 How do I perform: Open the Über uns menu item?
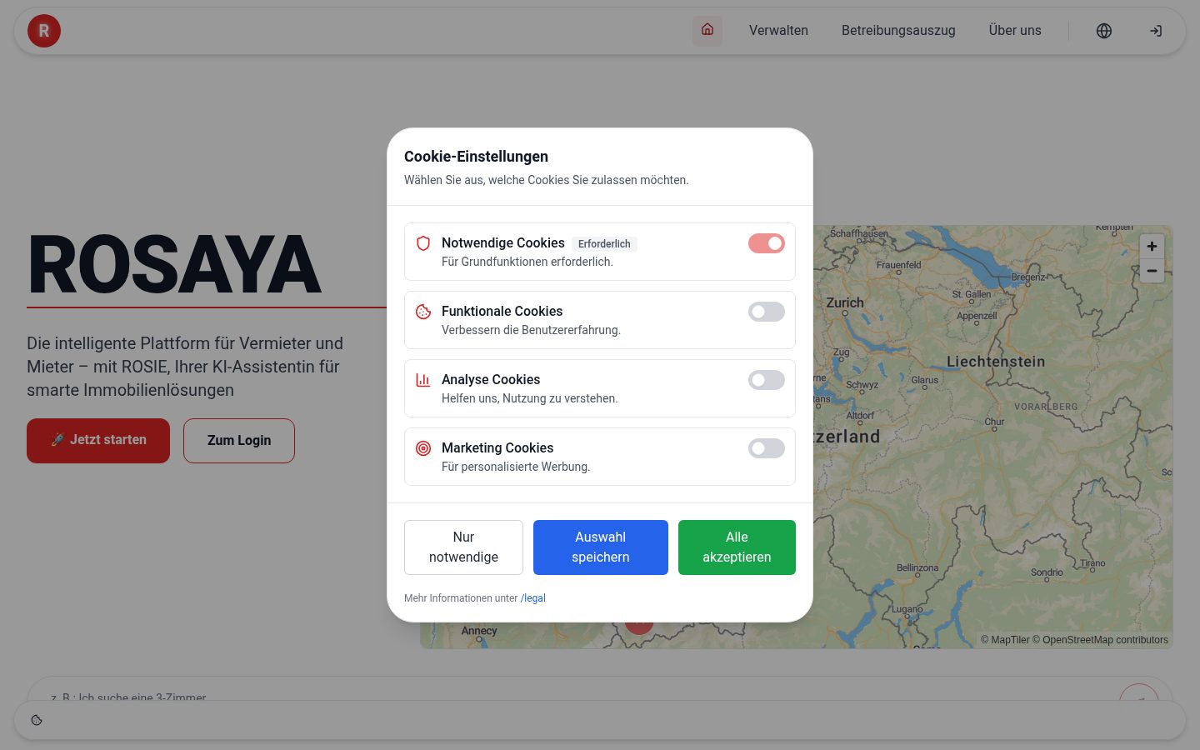tap(1015, 31)
